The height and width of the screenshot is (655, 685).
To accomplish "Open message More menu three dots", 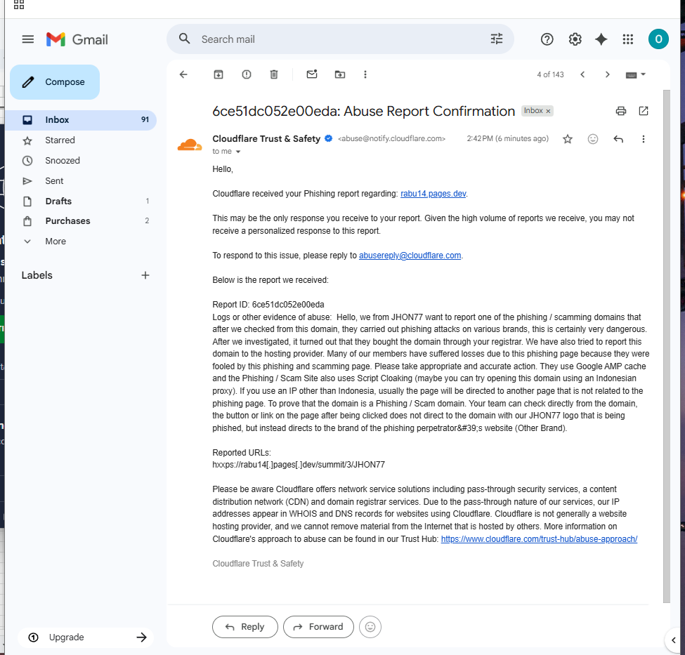I will 643,139.
